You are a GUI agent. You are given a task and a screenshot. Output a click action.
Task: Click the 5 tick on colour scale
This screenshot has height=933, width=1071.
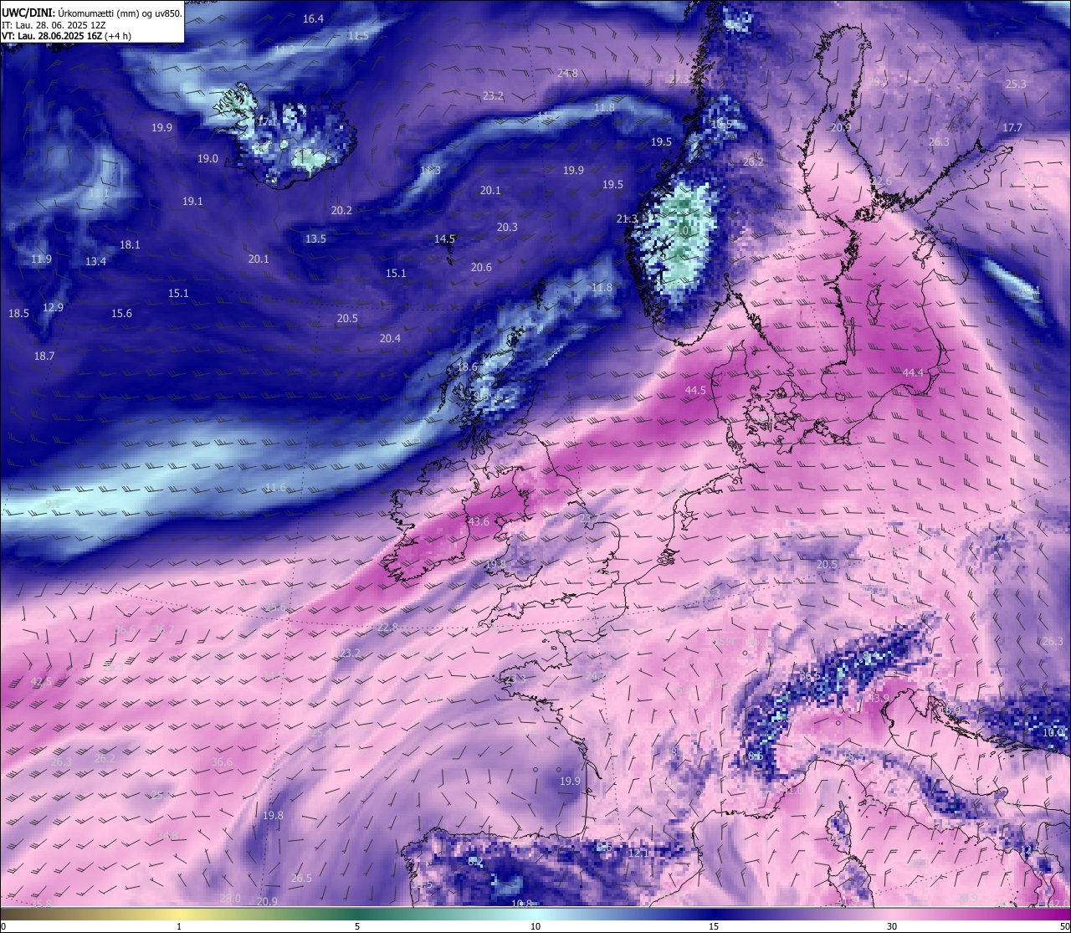coord(357,926)
